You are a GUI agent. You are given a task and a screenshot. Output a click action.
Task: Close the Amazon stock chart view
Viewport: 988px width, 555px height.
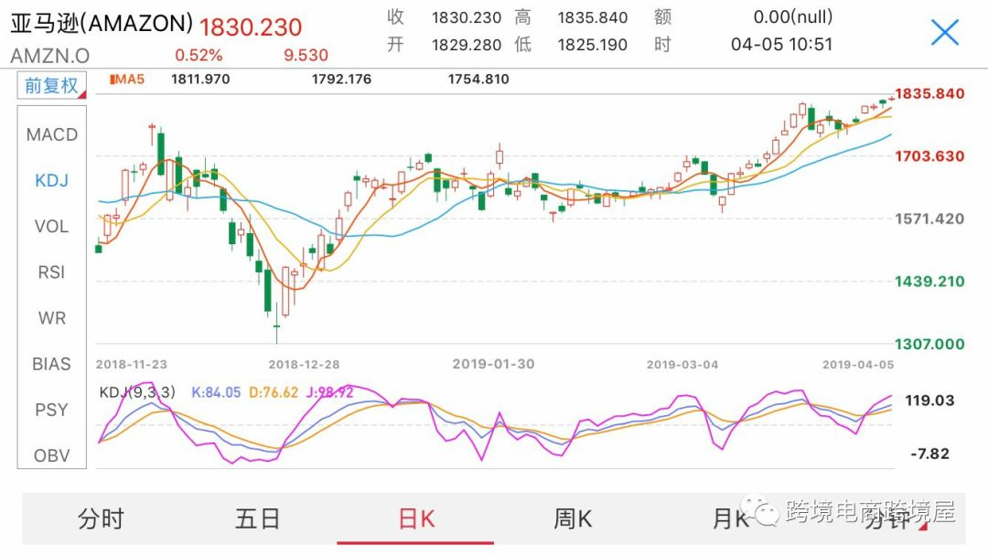(944, 33)
